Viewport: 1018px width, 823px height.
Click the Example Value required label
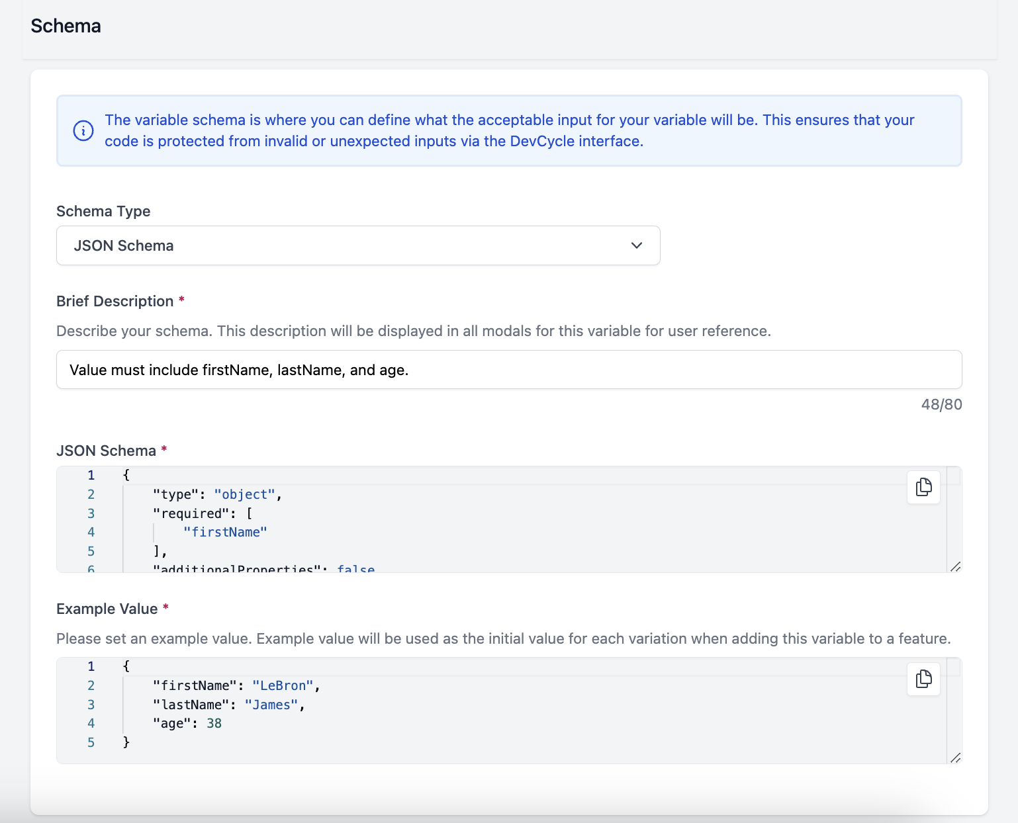(x=111, y=609)
